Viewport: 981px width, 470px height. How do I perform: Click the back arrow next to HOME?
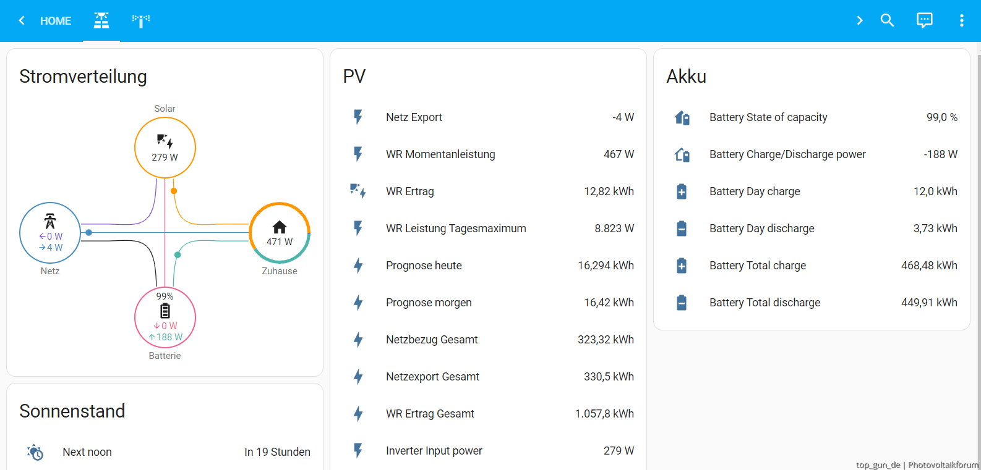[22, 20]
